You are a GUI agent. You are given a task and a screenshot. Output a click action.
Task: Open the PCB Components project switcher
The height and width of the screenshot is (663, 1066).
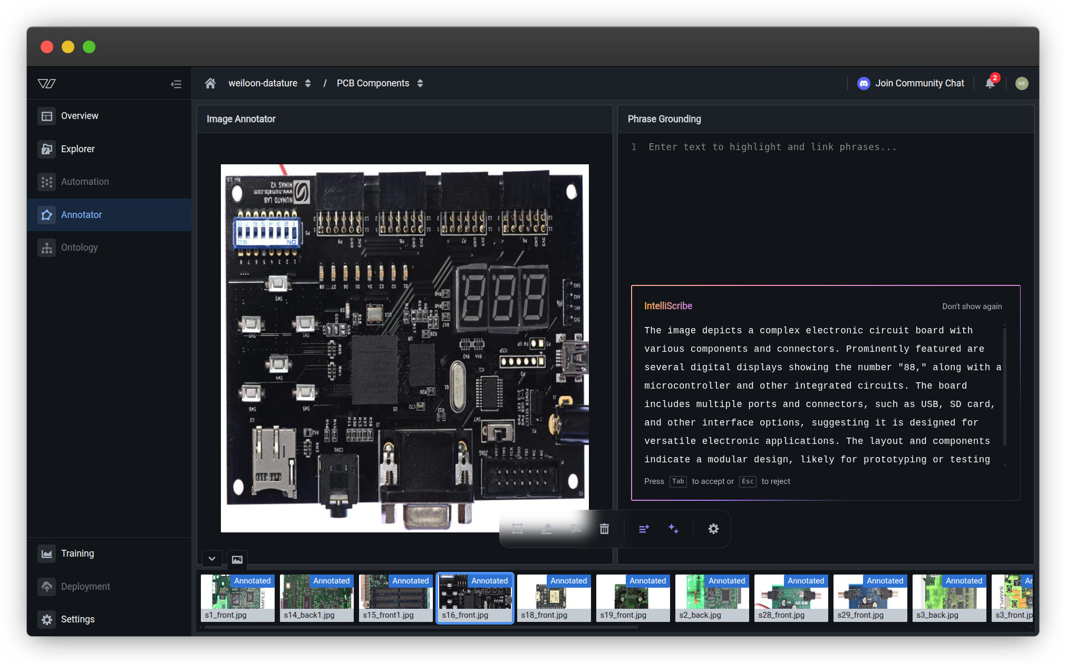click(x=380, y=83)
